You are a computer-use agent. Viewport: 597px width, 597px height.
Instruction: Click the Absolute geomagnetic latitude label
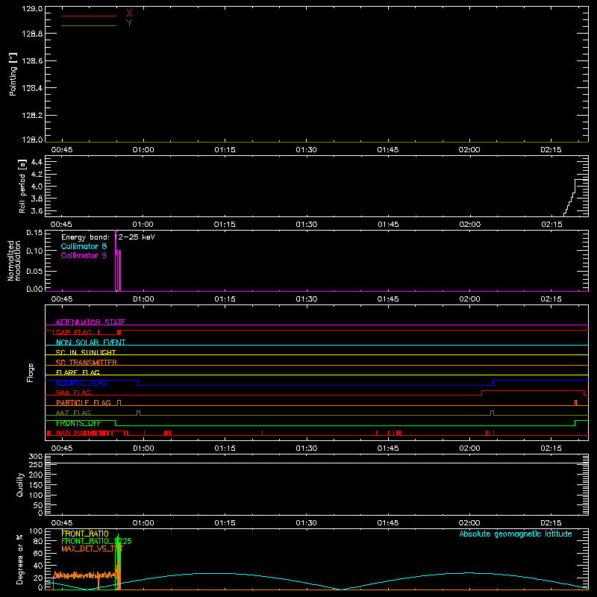click(516, 534)
